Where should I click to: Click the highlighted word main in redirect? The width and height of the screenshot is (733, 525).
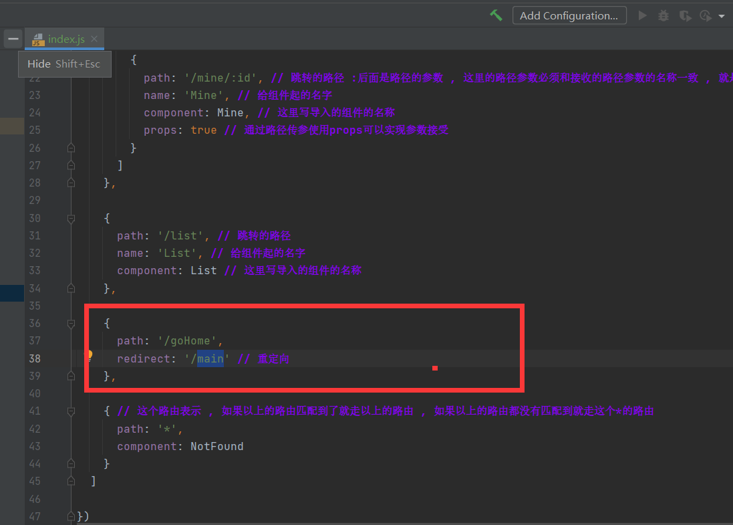(x=210, y=359)
